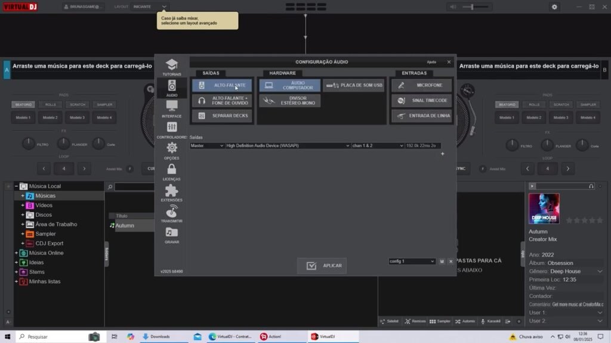This screenshot has height=343, width=611.
Task: Open the Licenças padlock section
Action: click(x=171, y=172)
